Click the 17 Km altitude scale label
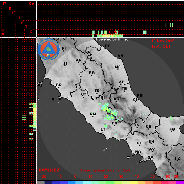The width and height of the screenshot is (184, 184). pyautogui.click(x=4, y=4)
